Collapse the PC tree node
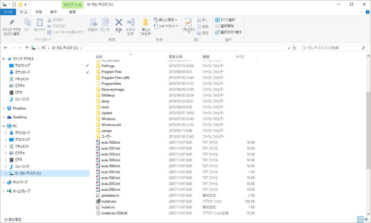This screenshot has height=223, width=371. coord(4,126)
